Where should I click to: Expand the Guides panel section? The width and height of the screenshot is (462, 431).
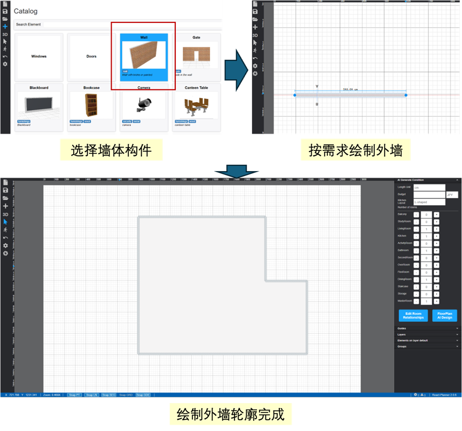click(x=427, y=328)
